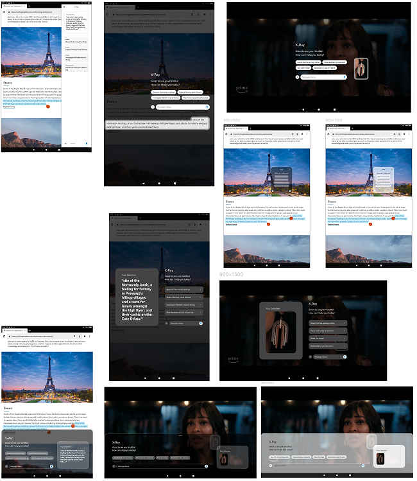Tap plus icon in webpage bottom-sheet X-Ray

point(6,467)
